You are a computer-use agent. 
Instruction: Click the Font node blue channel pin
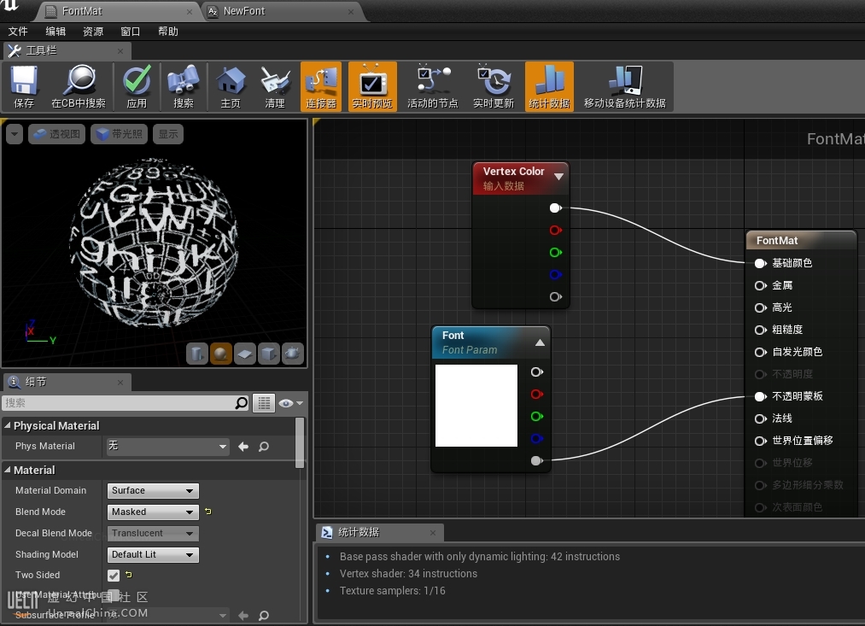(537, 438)
